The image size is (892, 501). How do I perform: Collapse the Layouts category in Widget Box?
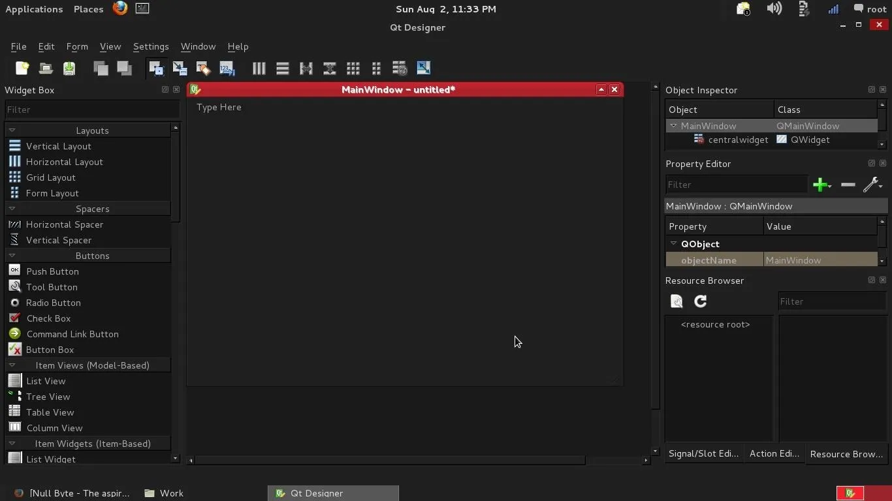click(12, 130)
